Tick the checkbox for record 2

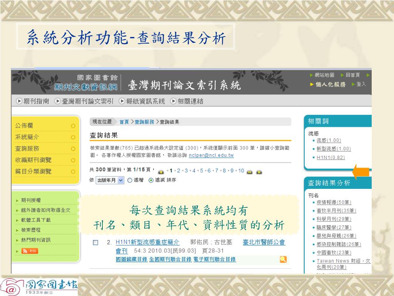pos(95,242)
